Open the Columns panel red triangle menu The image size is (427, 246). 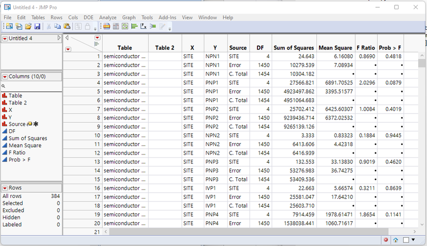click(5, 76)
